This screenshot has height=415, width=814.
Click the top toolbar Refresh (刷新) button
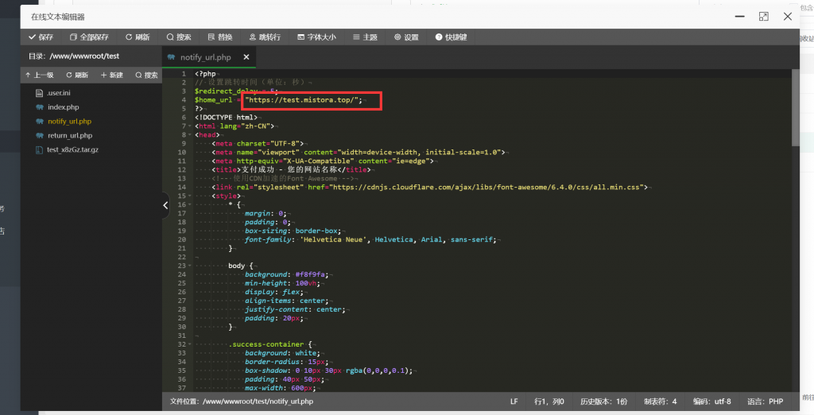[x=138, y=37]
